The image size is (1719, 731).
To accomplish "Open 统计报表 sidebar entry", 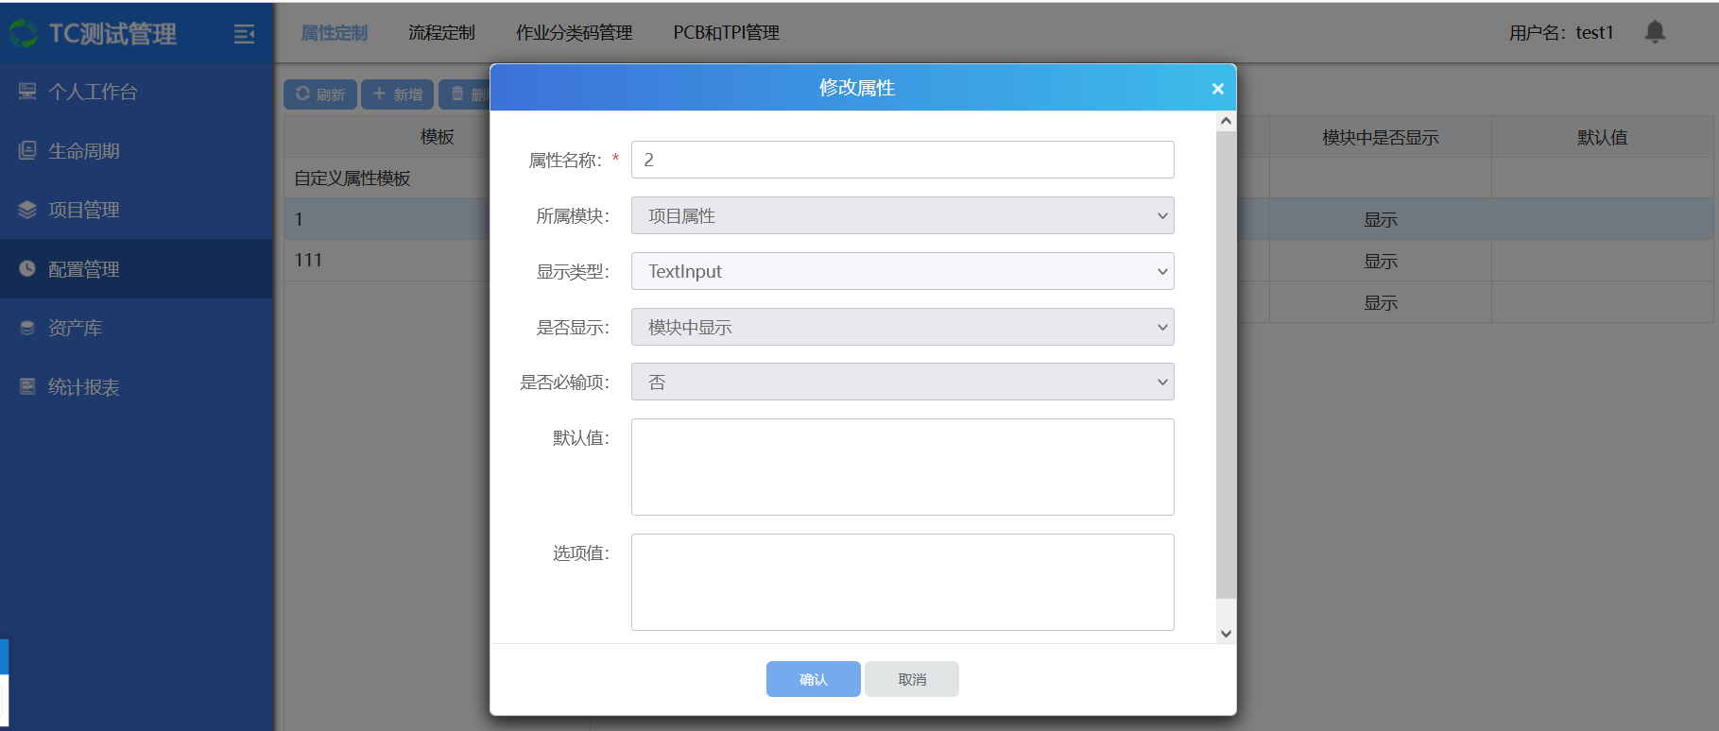I will coord(83,387).
